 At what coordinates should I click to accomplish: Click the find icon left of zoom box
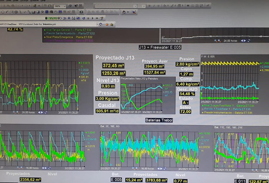[x=35, y=6]
